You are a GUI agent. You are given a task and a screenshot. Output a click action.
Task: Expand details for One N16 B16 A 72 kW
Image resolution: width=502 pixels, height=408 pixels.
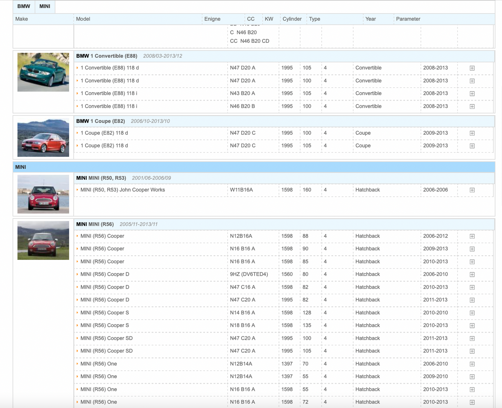(x=472, y=402)
